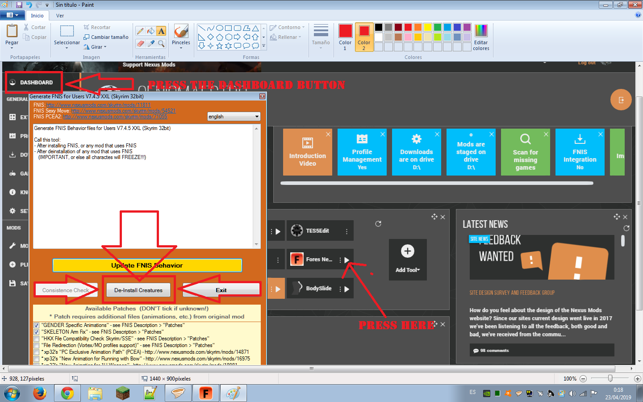Choose the Color picker eyedropper tool
Screen dimensions: 643x402
click(151, 43)
